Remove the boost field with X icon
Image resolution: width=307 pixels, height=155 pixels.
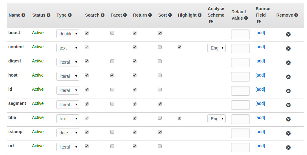tap(288, 34)
